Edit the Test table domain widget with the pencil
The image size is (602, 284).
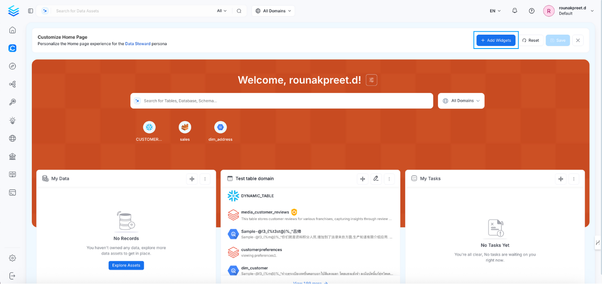click(x=376, y=179)
